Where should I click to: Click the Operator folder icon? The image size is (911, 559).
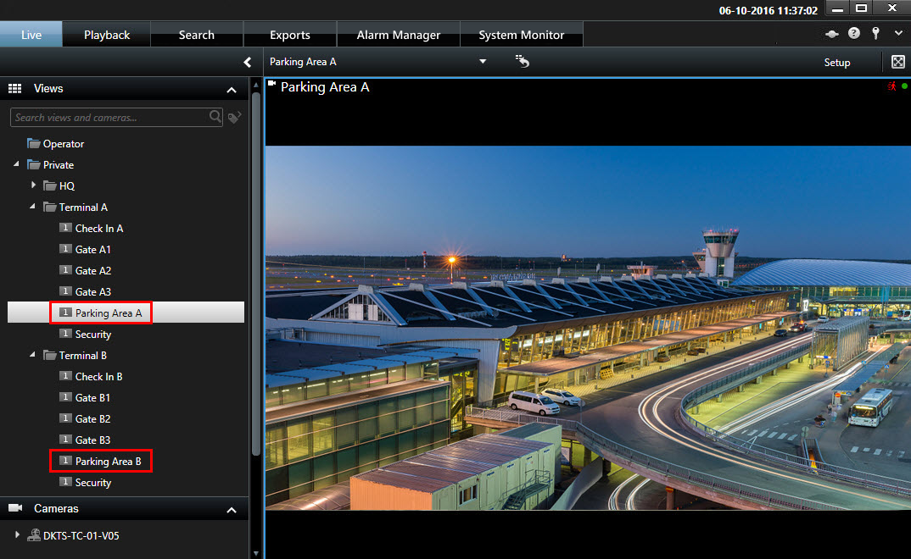pyautogui.click(x=34, y=144)
